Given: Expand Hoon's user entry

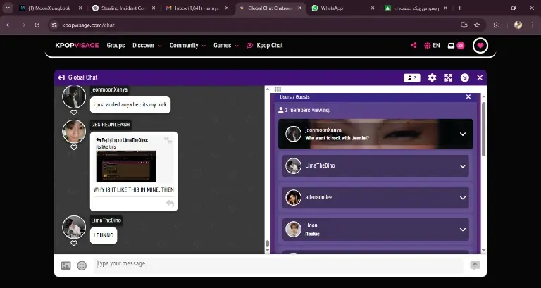Looking at the screenshot, I should click(463, 230).
